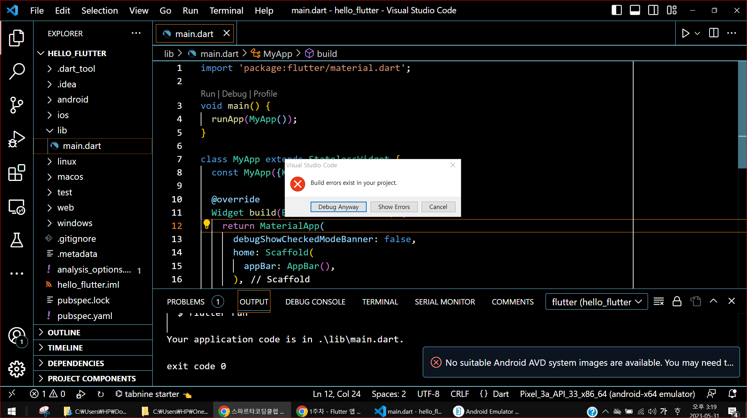Split the editor to the right

[x=714, y=33]
